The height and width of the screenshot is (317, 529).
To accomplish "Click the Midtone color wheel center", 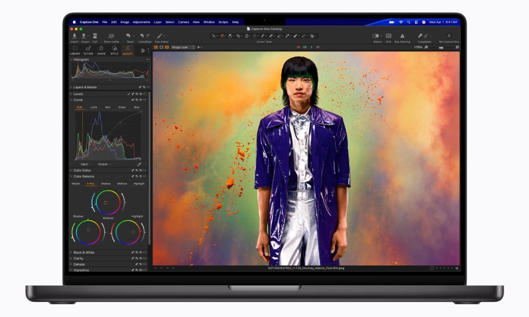I will point(105,203).
